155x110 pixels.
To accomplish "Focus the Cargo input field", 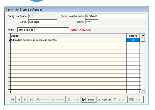I will point(43,22).
